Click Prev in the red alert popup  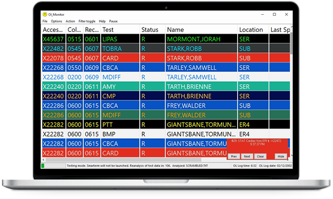(234, 156)
